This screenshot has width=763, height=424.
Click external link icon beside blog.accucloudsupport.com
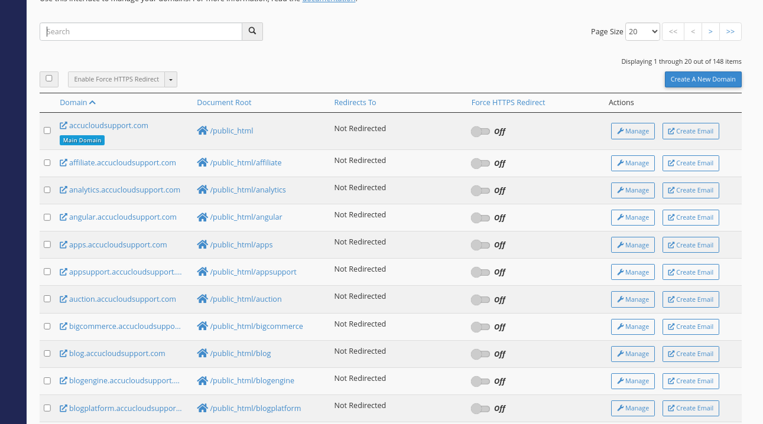click(x=63, y=354)
